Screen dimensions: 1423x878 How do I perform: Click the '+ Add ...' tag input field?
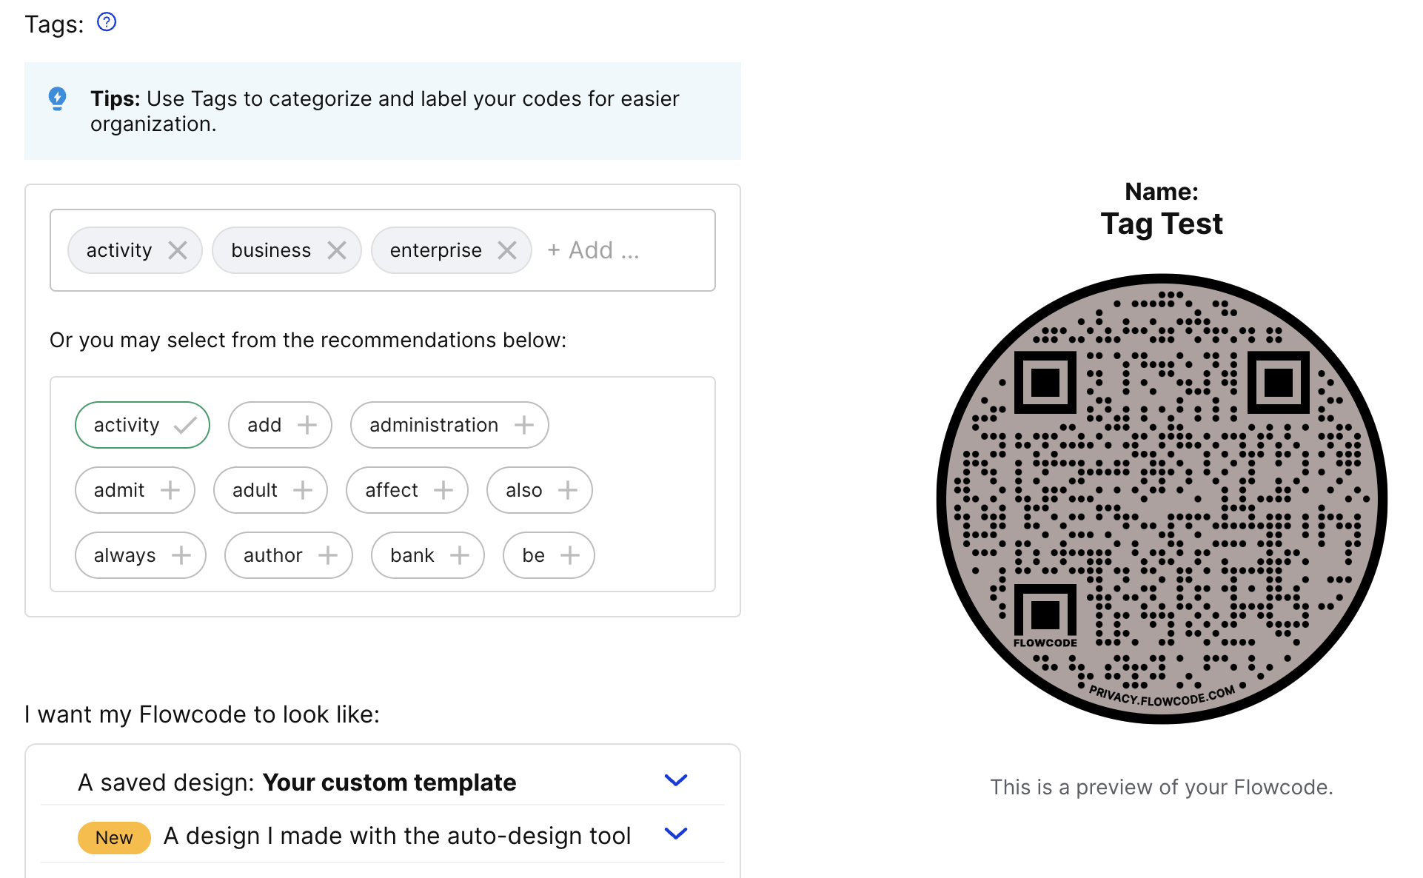[x=593, y=250]
